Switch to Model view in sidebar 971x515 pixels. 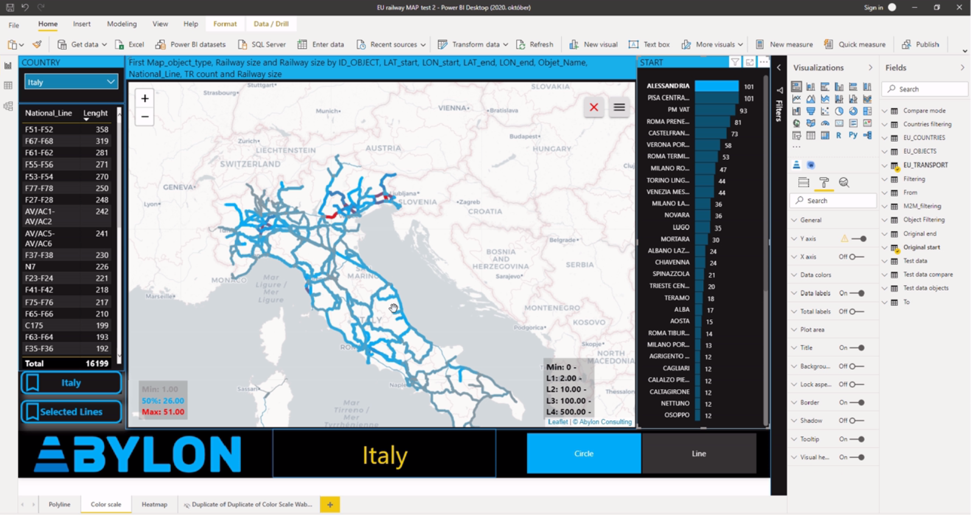(9, 106)
